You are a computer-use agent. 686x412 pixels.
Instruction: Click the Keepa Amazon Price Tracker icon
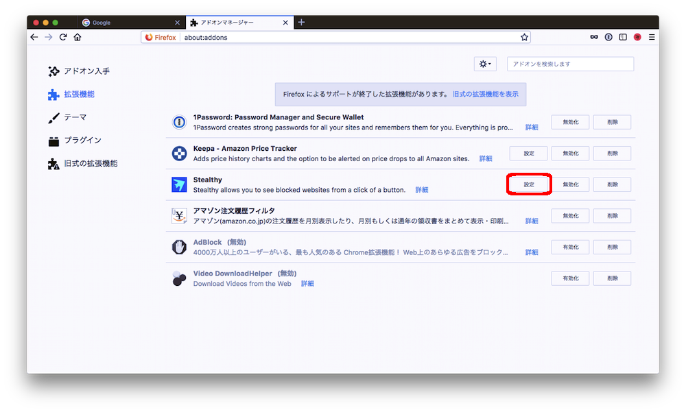click(x=179, y=152)
